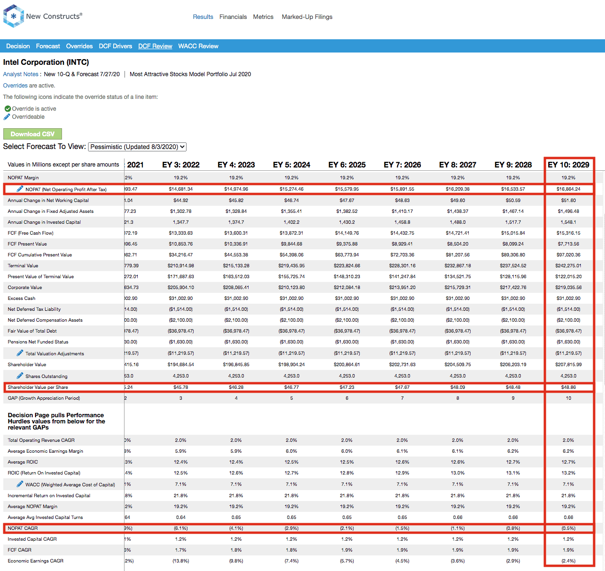Click the 'EY 7: 2026' column header

[x=402, y=165]
